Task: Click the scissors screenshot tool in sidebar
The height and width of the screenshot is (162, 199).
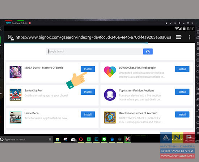Action: click(x=198, y=43)
